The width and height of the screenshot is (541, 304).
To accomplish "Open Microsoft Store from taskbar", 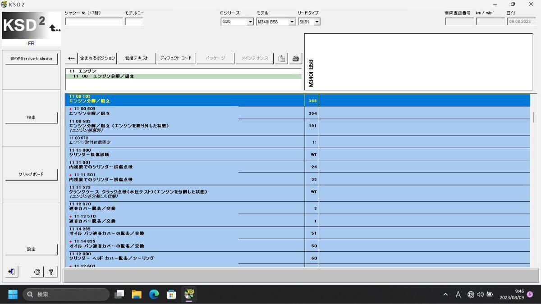I will (x=171, y=295).
